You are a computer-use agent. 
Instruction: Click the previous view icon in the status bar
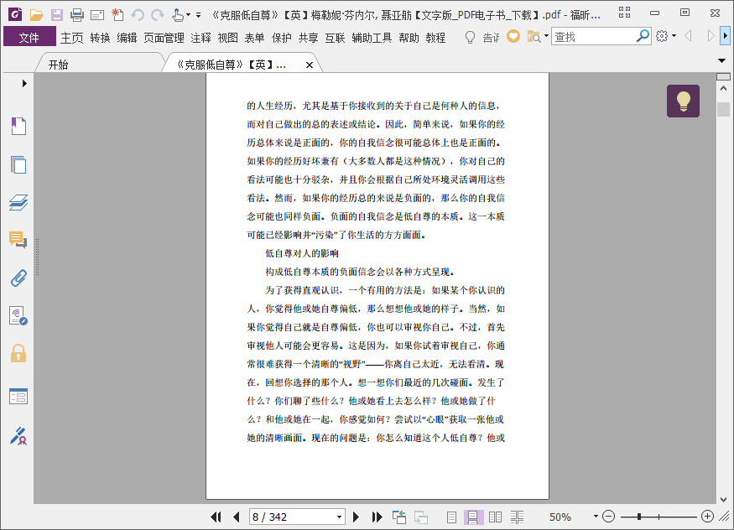pos(399,517)
